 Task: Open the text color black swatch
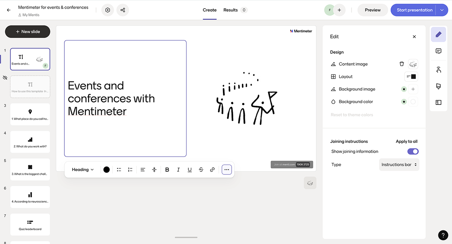tap(107, 170)
